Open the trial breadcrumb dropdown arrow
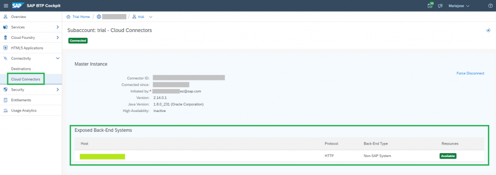496x175 pixels. [x=151, y=17]
